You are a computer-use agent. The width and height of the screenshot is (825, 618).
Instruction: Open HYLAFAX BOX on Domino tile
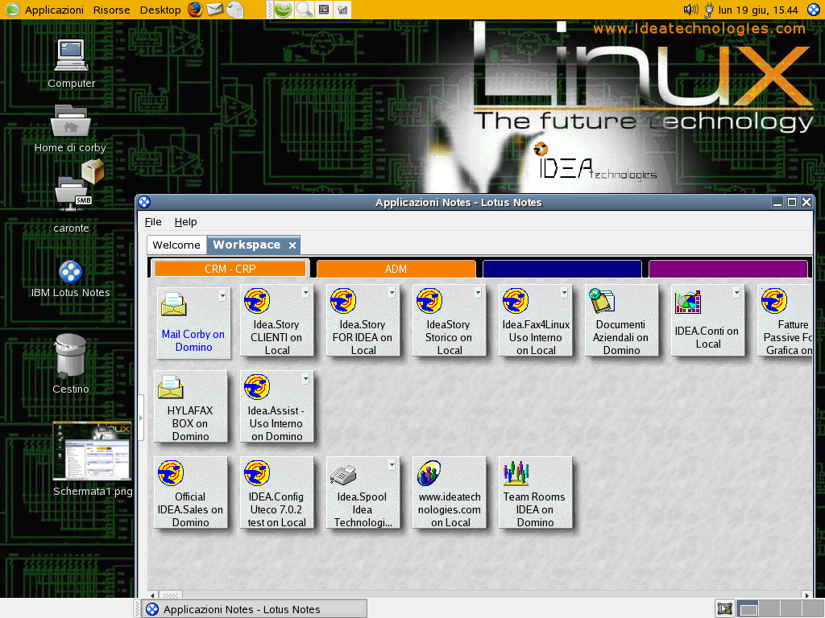tap(190, 407)
